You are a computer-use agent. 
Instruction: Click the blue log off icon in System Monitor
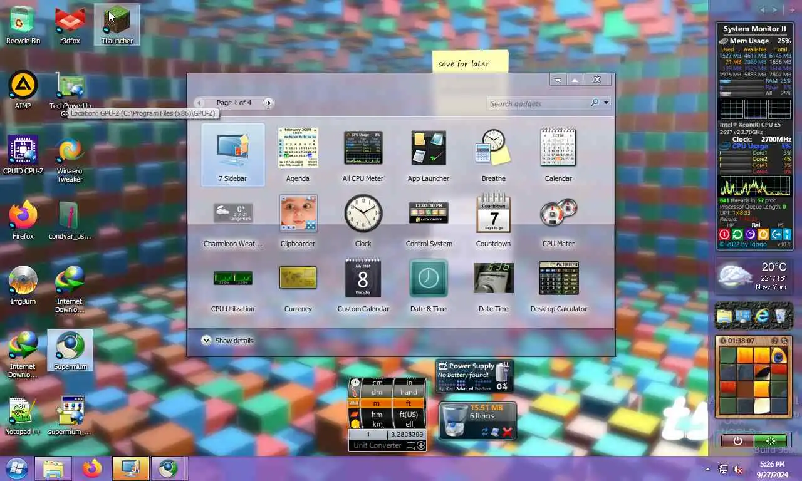point(776,234)
